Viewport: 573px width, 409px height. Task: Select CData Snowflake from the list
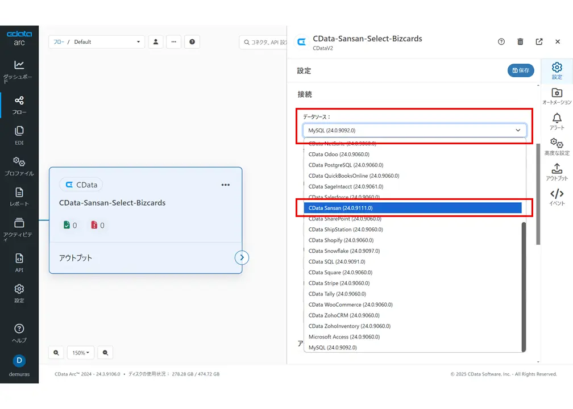point(413,251)
